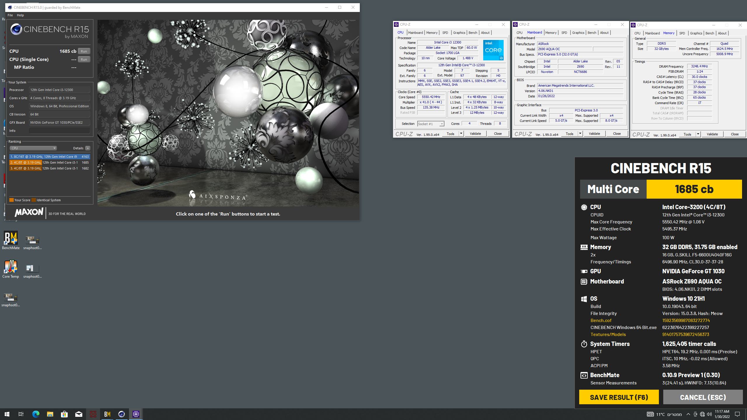The height and width of the screenshot is (420, 747).
Task: Click Core Speed value 5550.42 MHz
Action: 431,97
